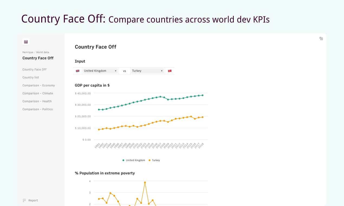Toggle Turkey series in chart legend

tap(154, 160)
